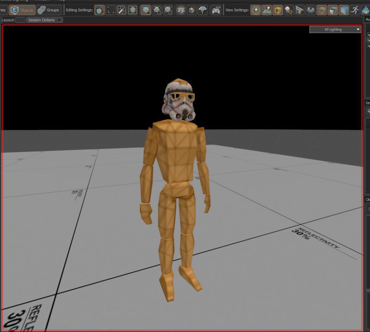Toggle the blue gridded cube view icon
Screen dimensions: 370x332
(x=344, y=10)
